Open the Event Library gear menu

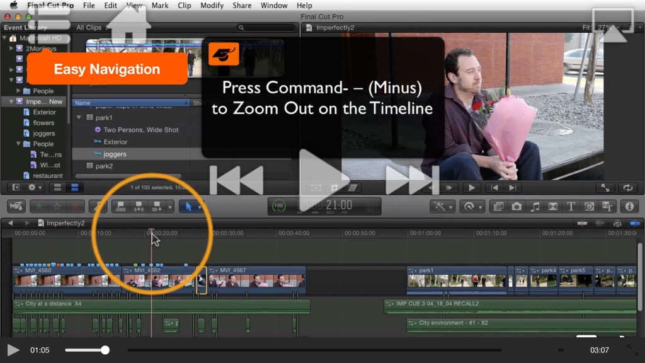[34, 188]
